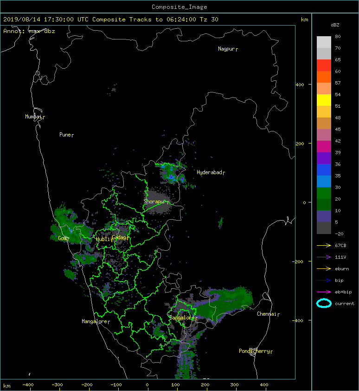The height and width of the screenshot is (391, 359).
Task: Click the 100 tick on the bottom axis
Action: coord(175,385)
